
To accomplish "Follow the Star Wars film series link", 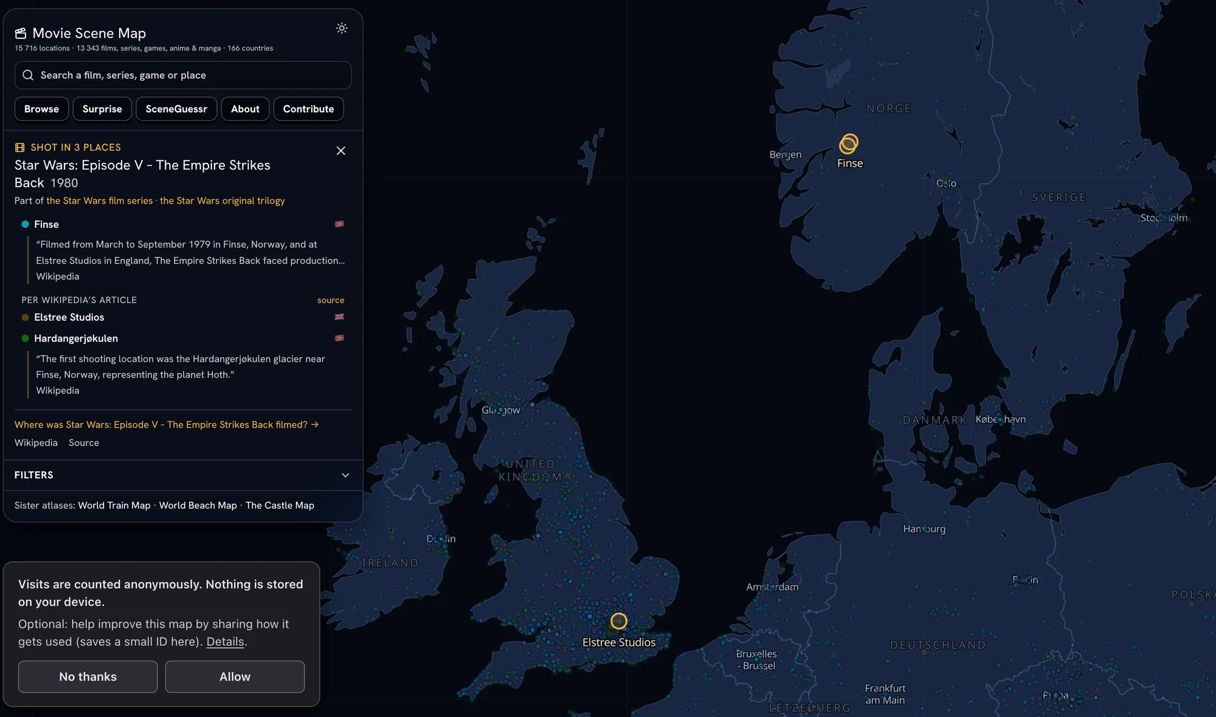I will (x=100, y=201).
